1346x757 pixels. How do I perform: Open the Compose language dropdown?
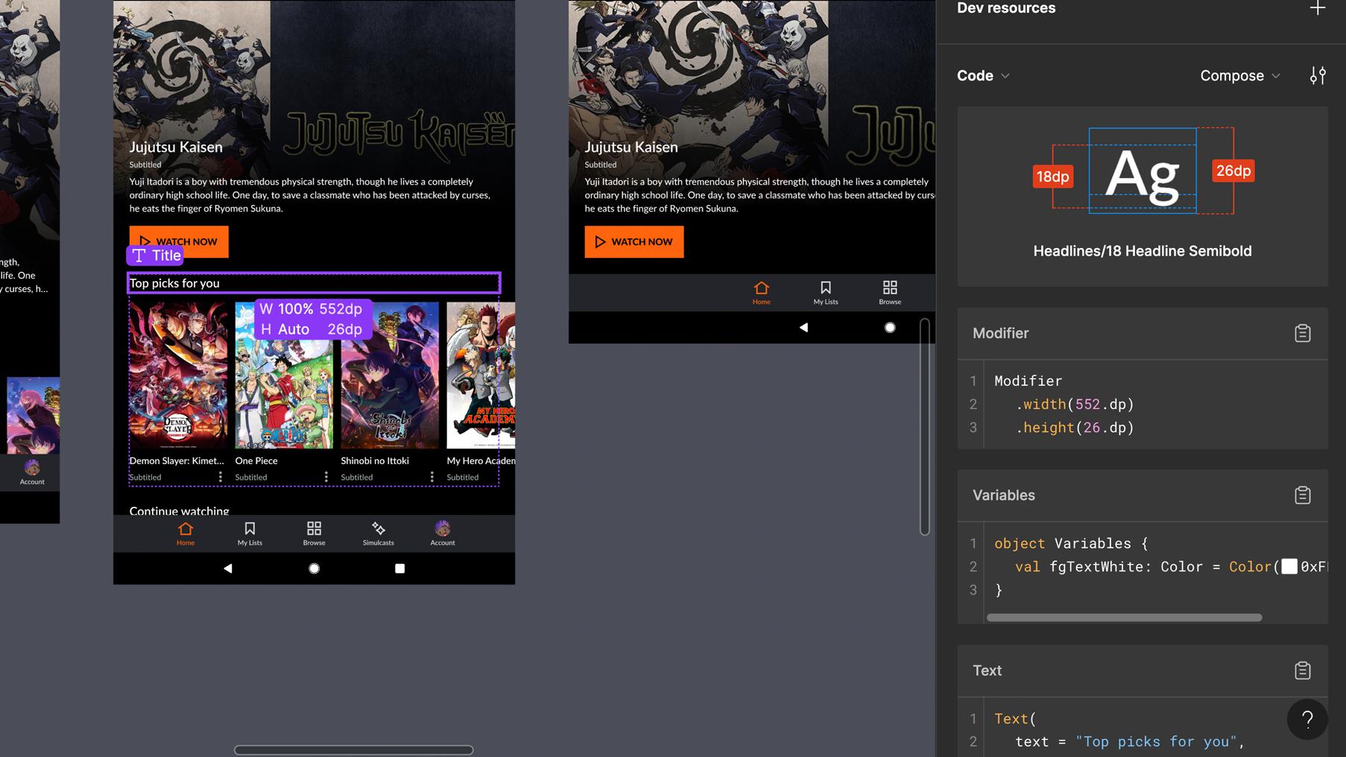pyautogui.click(x=1240, y=75)
